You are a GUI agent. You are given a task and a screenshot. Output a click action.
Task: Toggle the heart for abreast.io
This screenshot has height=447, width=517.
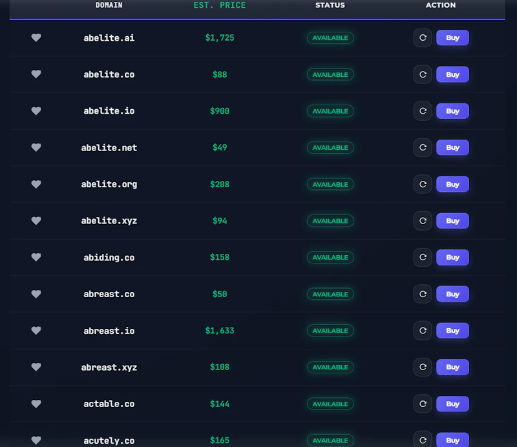click(x=36, y=330)
